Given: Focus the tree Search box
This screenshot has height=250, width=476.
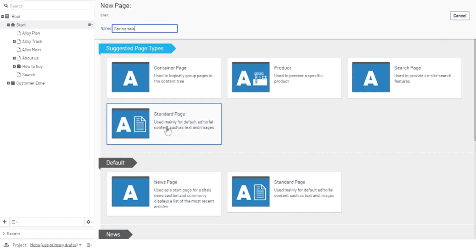Looking at the screenshot, I should click(48, 6).
